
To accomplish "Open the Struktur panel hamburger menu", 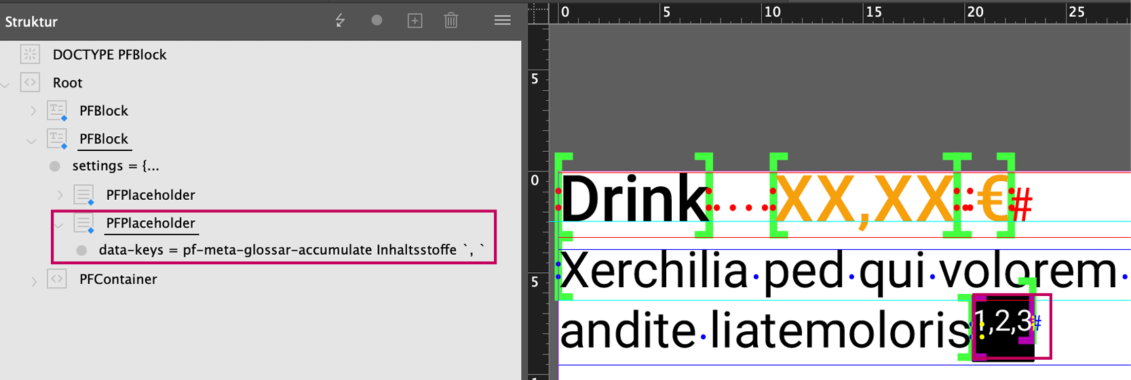I will pos(502,21).
